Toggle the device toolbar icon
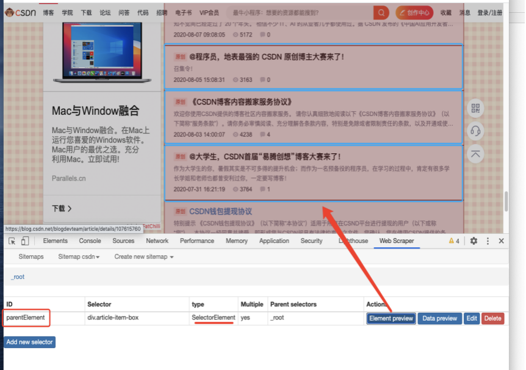526x370 pixels. (x=25, y=241)
